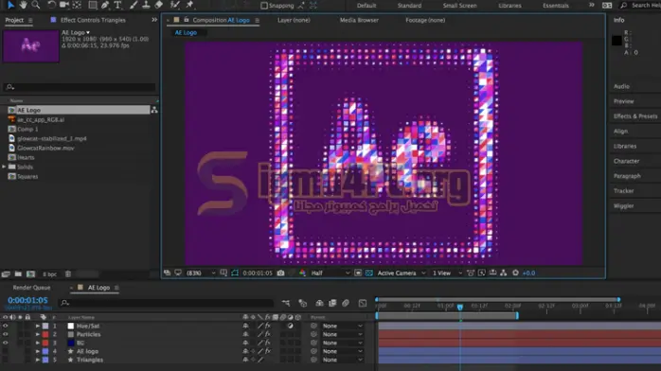Toggle the lock on the composition viewer tab
Image resolution: width=661 pixels, height=371 pixels.
click(186, 20)
